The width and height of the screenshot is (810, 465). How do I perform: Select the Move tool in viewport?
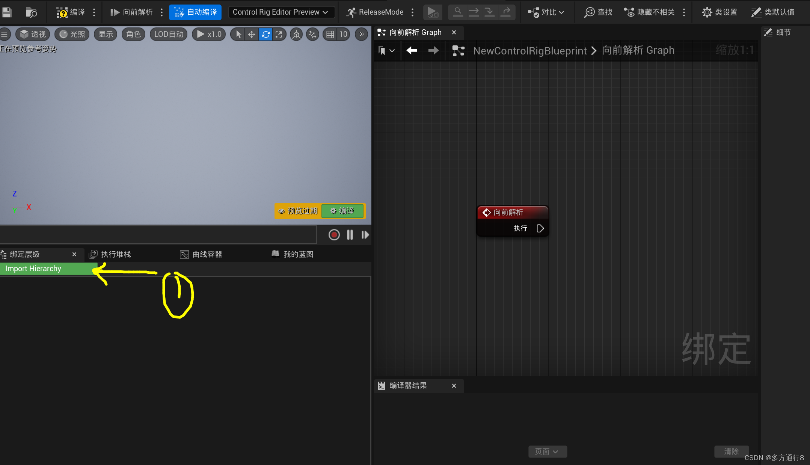click(x=251, y=34)
